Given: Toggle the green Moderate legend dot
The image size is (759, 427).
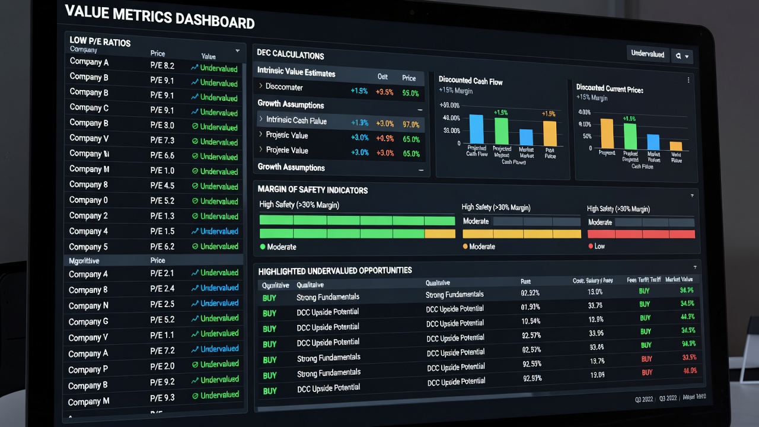Looking at the screenshot, I should [263, 247].
